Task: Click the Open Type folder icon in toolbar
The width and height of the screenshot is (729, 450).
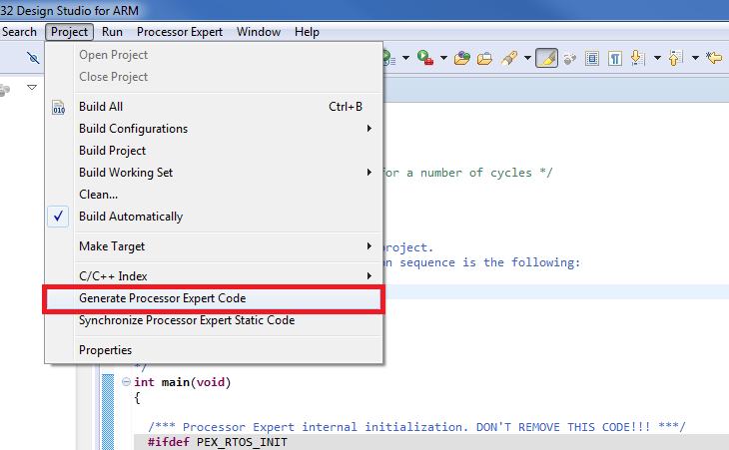Action: pyautogui.click(x=461, y=58)
